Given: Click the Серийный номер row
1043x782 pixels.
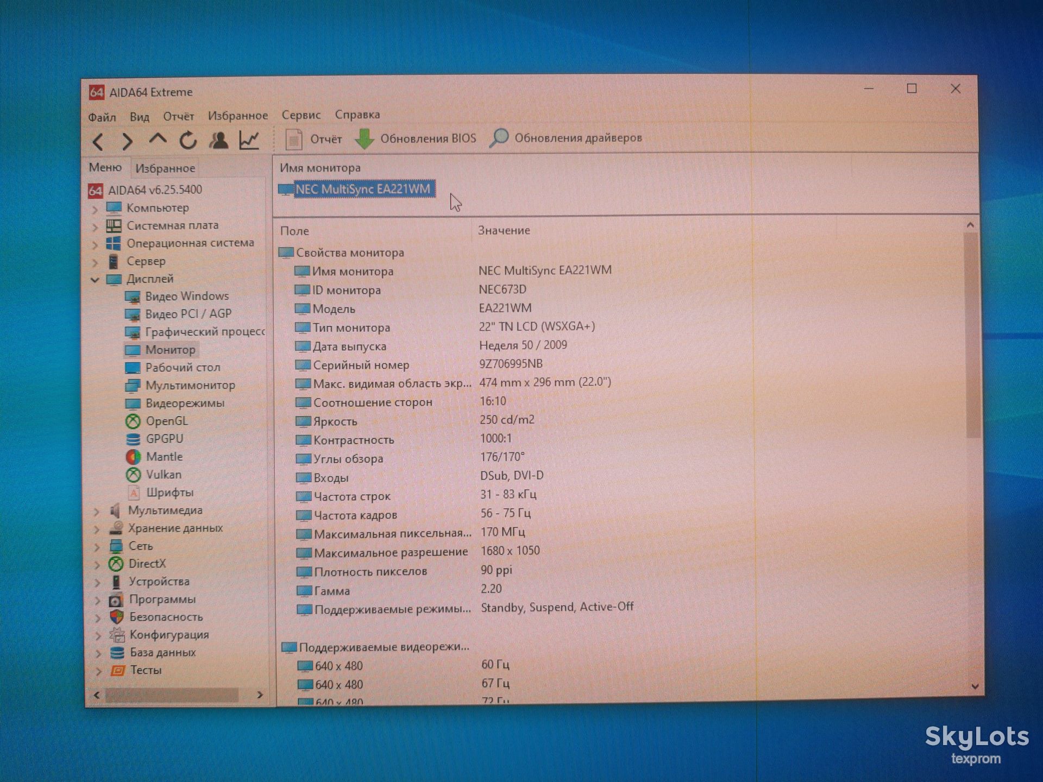Looking at the screenshot, I should pyautogui.click(x=419, y=364).
